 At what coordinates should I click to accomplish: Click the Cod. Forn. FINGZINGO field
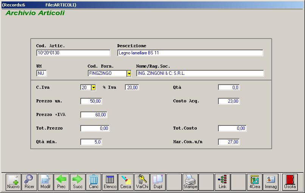[x=107, y=73]
